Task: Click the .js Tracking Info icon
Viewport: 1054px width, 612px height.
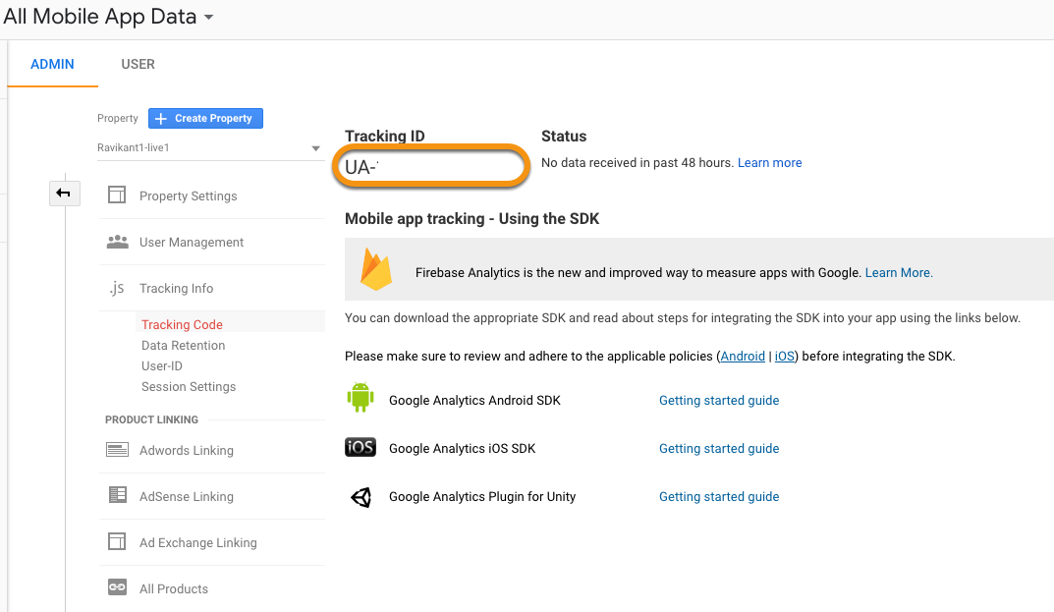Action: 117,288
